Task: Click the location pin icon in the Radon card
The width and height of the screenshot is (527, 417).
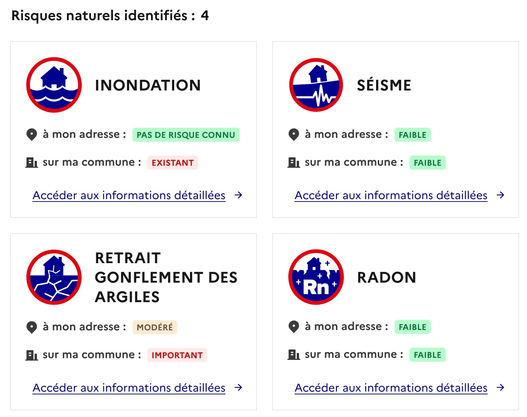Action: [x=294, y=326]
